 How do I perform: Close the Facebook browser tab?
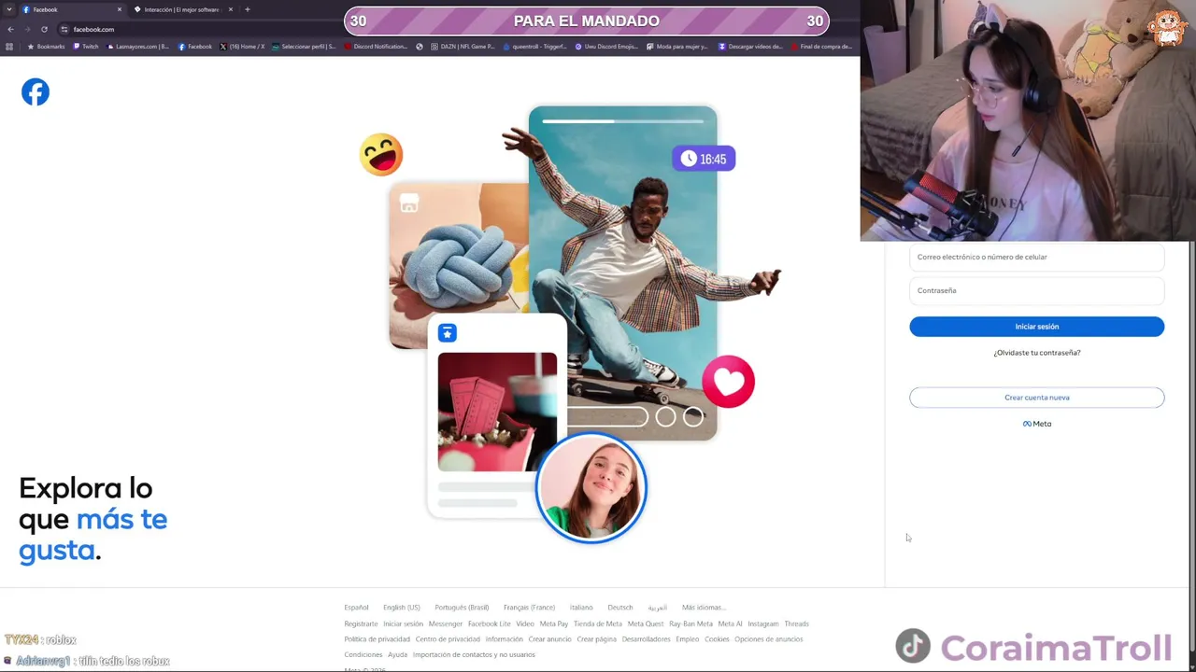coord(120,9)
